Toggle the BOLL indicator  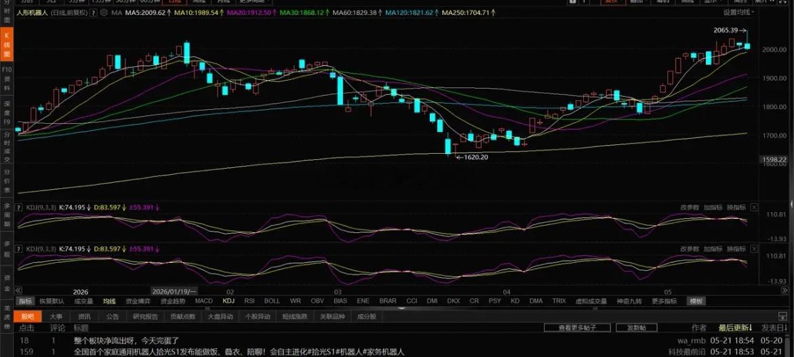pos(272,301)
